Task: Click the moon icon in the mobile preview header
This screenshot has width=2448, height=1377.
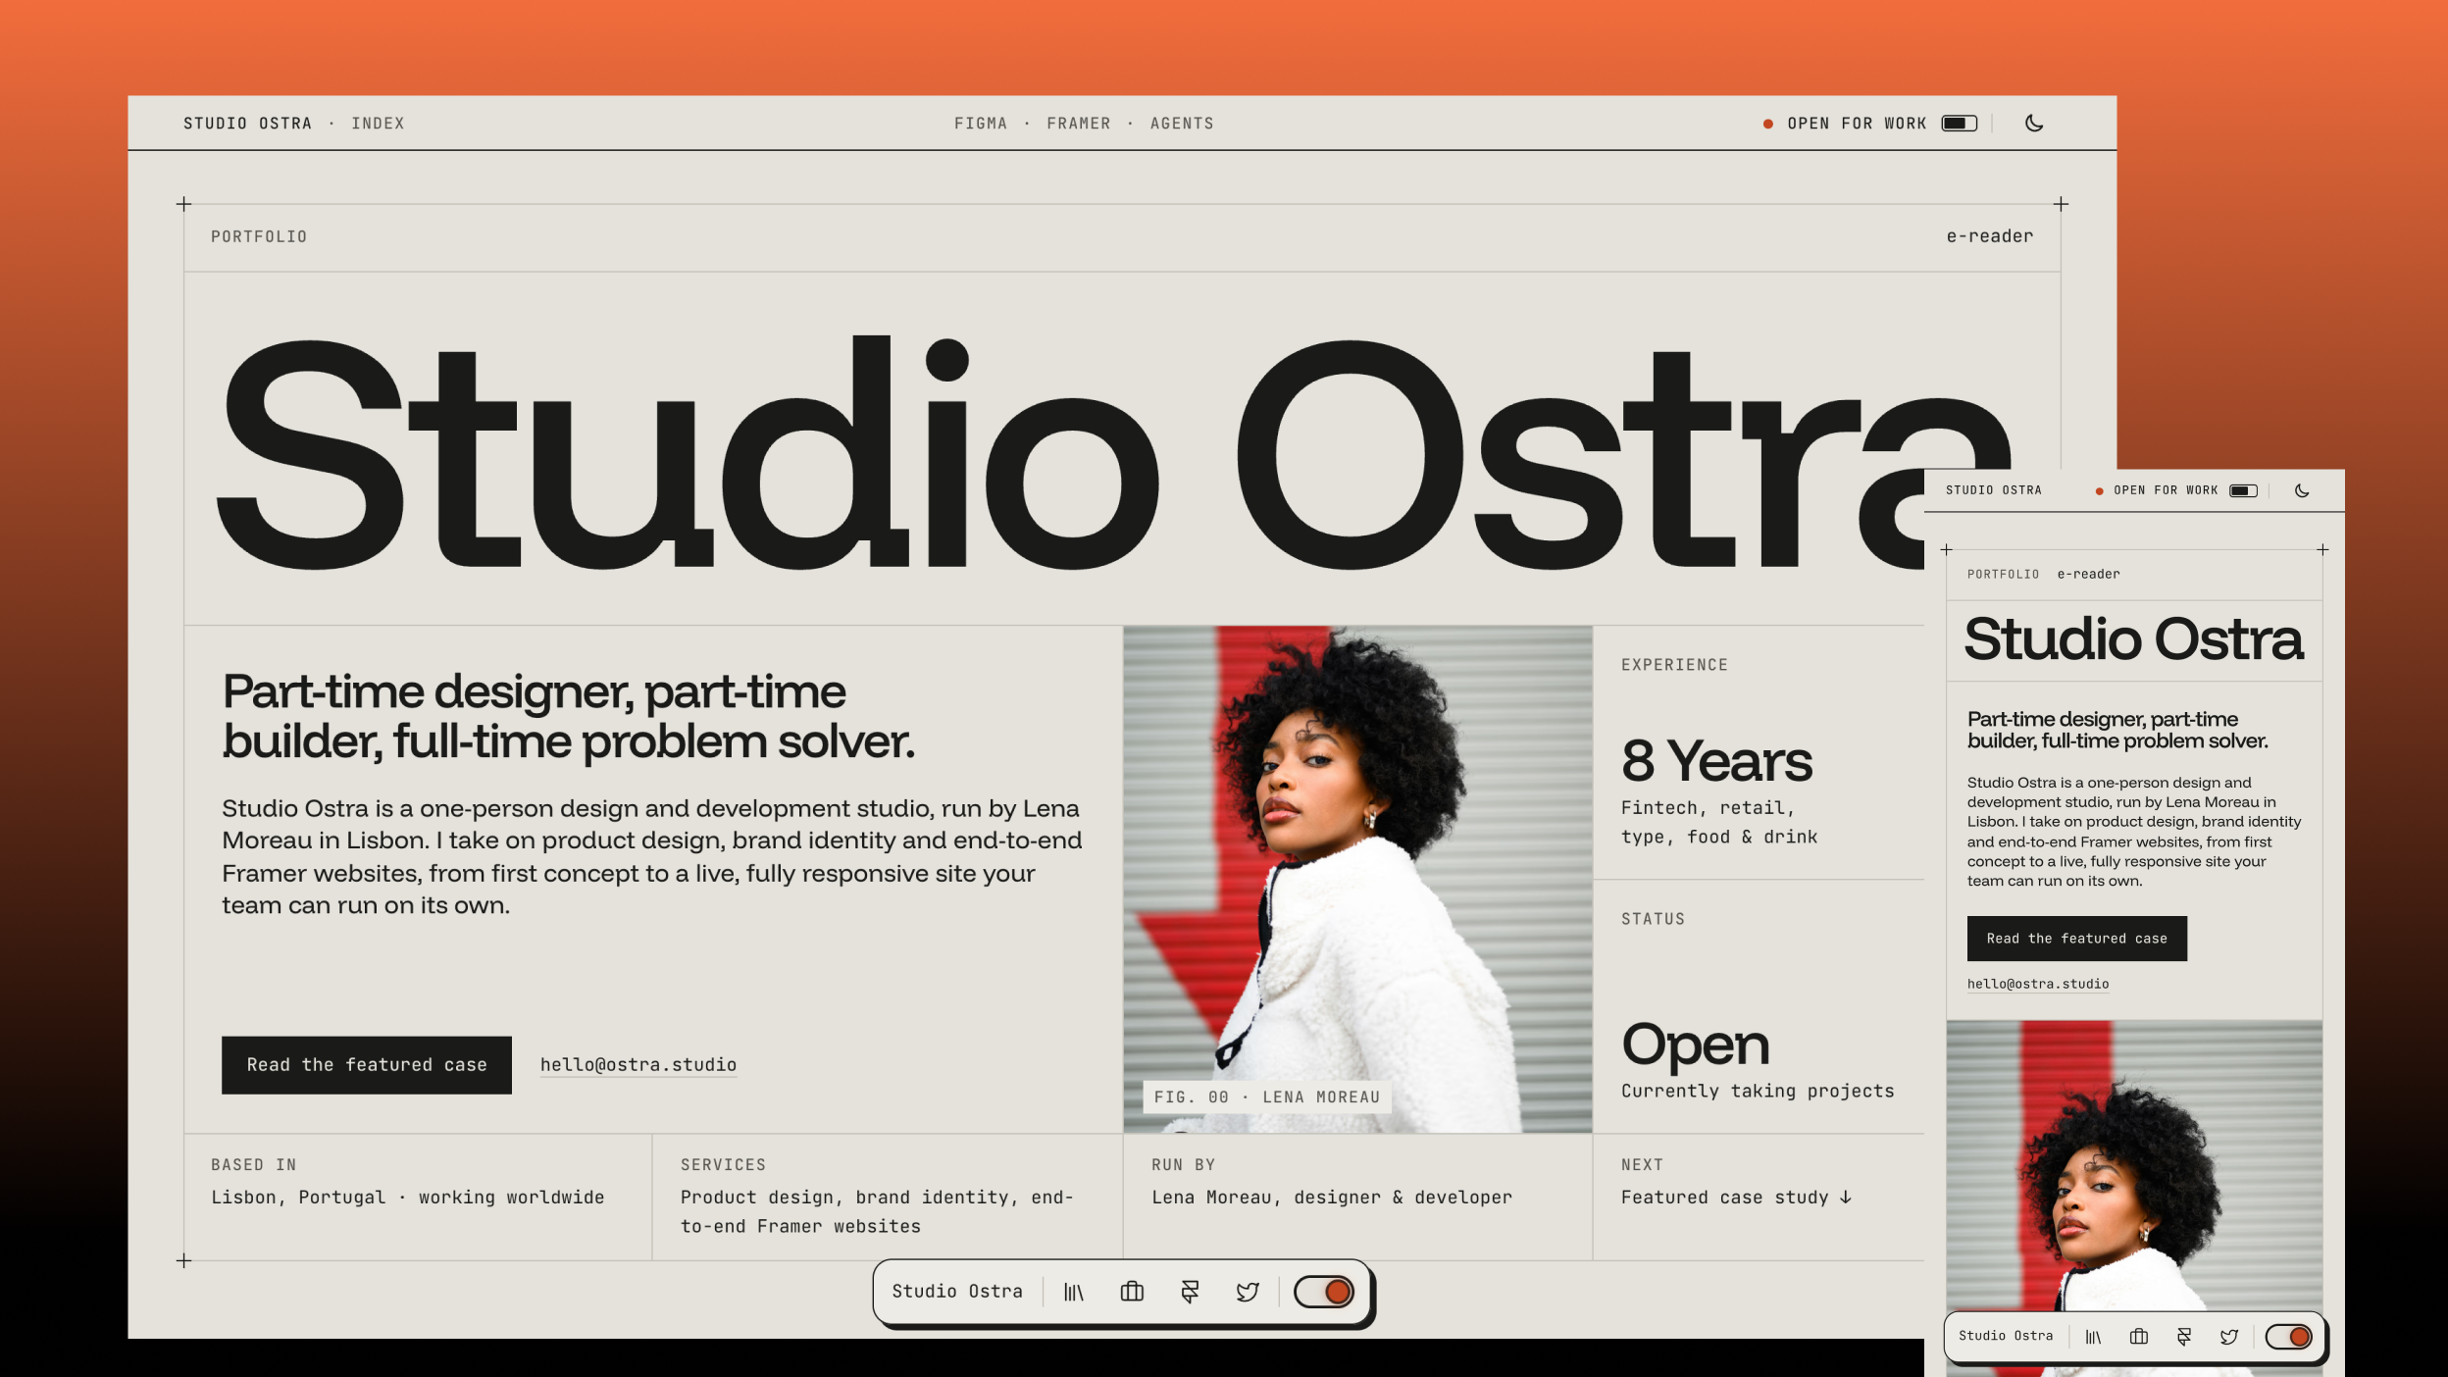Action: tap(2302, 490)
